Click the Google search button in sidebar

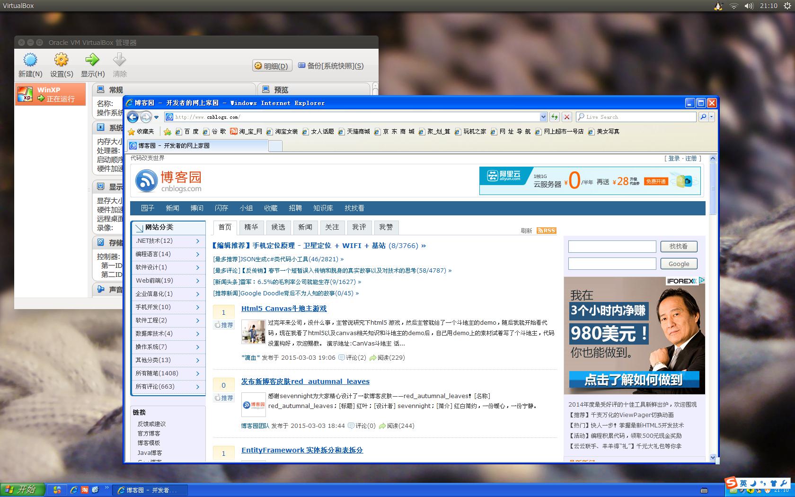click(x=679, y=264)
